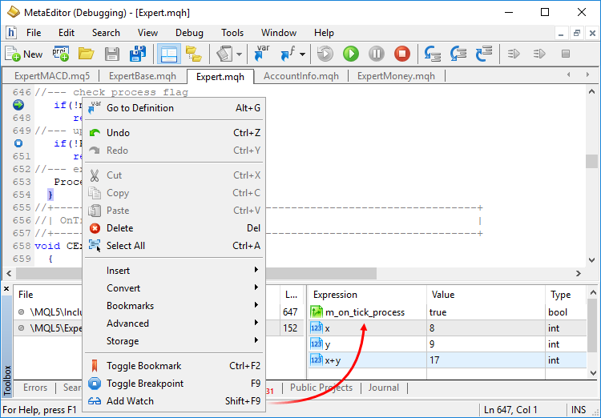
Task: Choose Delete in the context menu
Action: 175,228
